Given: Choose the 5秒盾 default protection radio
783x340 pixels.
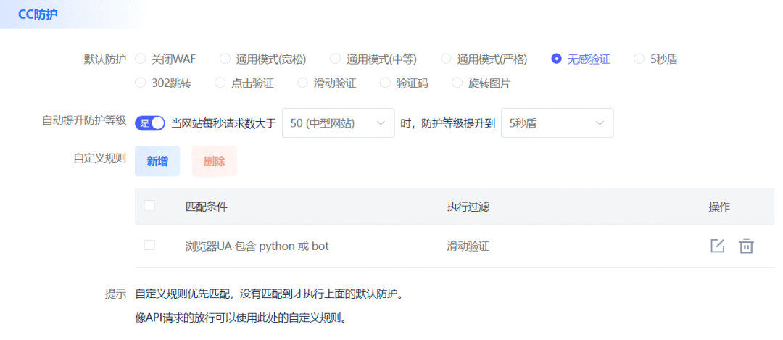Looking at the screenshot, I should point(639,59).
